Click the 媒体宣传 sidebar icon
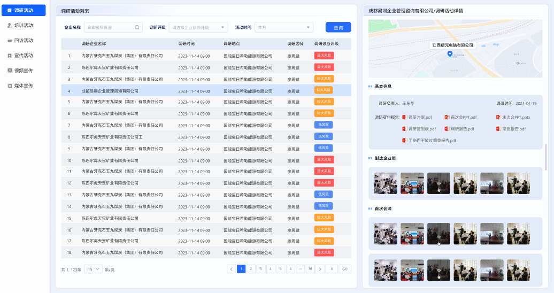554x293 pixels. [10, 86]
